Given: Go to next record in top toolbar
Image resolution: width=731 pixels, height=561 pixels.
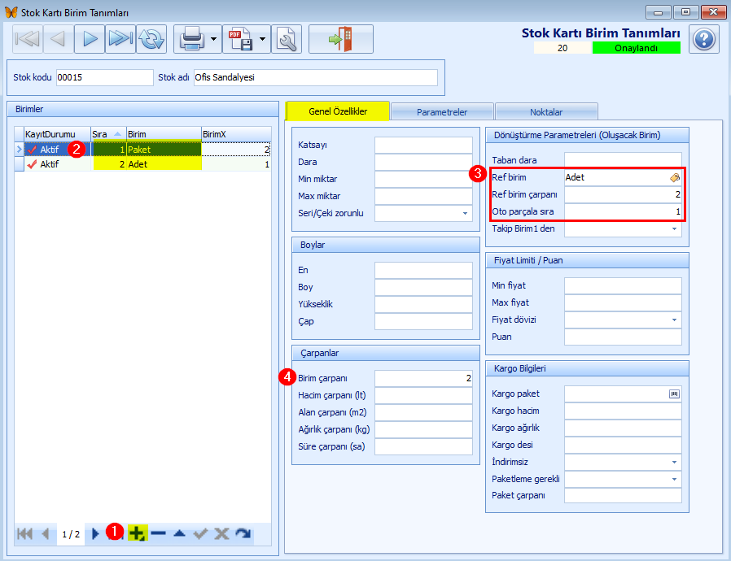Looking at the screenshot, I should [x=90, y=39].
